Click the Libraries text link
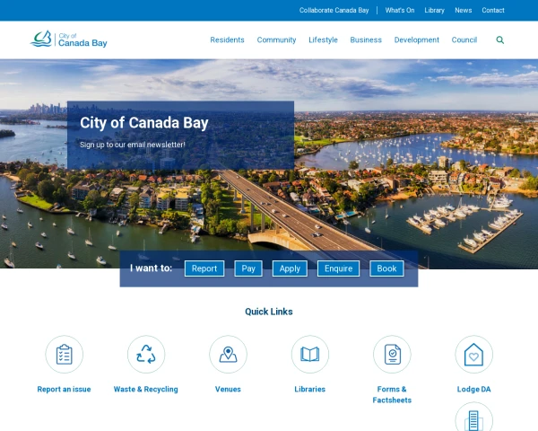Viewport: 538px width, 431px height. [x=310, y=389]
